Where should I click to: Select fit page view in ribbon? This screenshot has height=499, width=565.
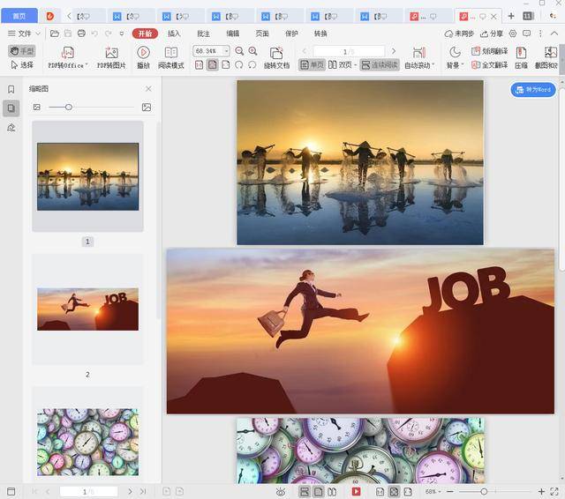tap(213, 65)
